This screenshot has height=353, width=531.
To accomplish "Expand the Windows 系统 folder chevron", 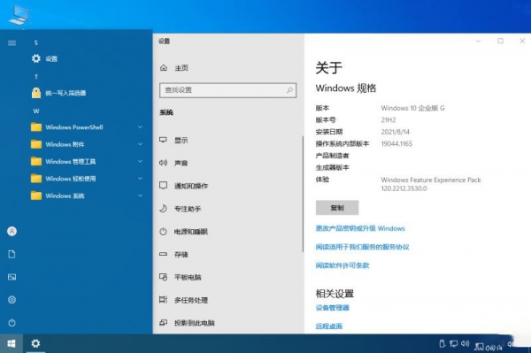I will point(140,196).
